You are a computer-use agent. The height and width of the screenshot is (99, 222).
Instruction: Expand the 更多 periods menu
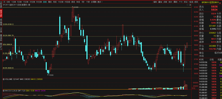tap(100, 2)
